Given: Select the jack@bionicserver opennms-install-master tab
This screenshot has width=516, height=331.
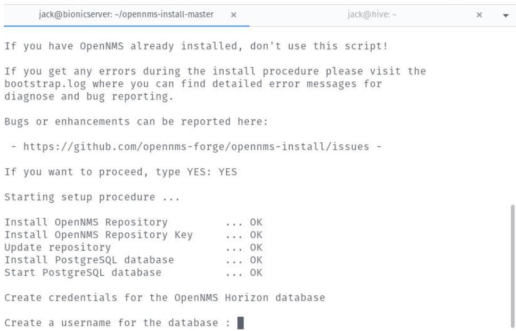Looking at the screenshot, I should pos(126,14).
